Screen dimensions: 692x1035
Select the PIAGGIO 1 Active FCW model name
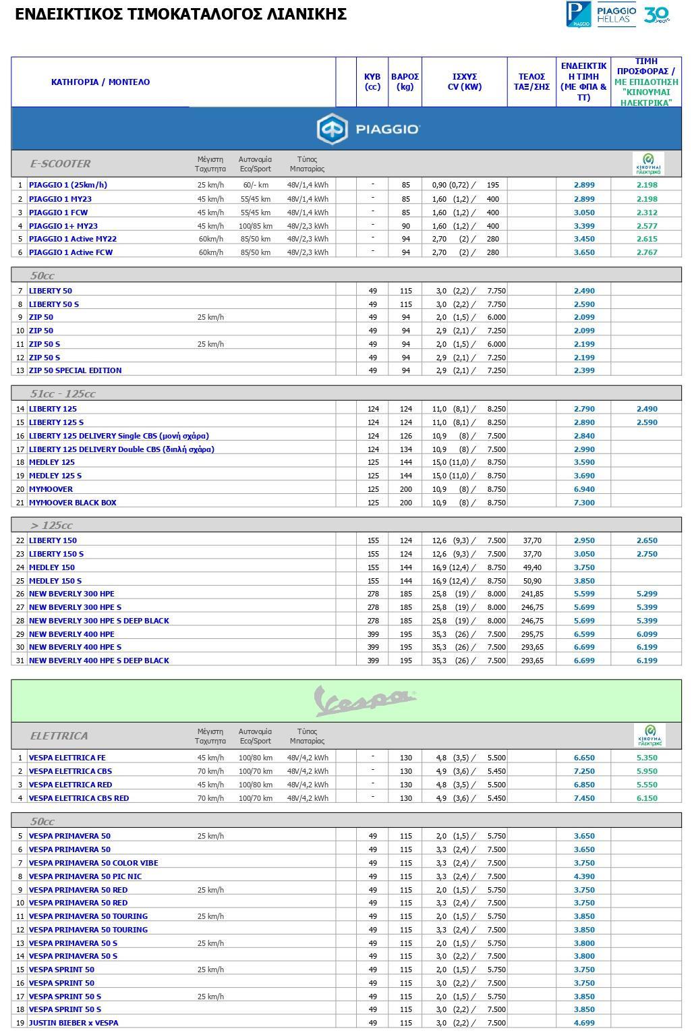pyautogui.click(x=71, y=252)
